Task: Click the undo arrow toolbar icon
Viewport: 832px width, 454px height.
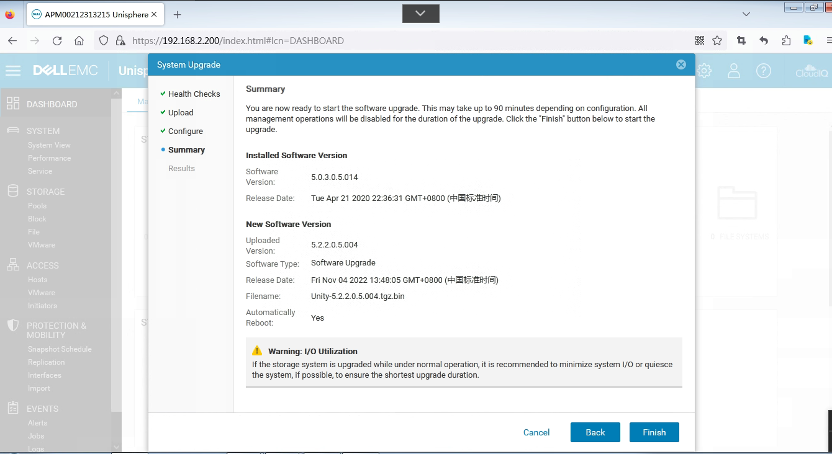Action: tap(764, 41)
